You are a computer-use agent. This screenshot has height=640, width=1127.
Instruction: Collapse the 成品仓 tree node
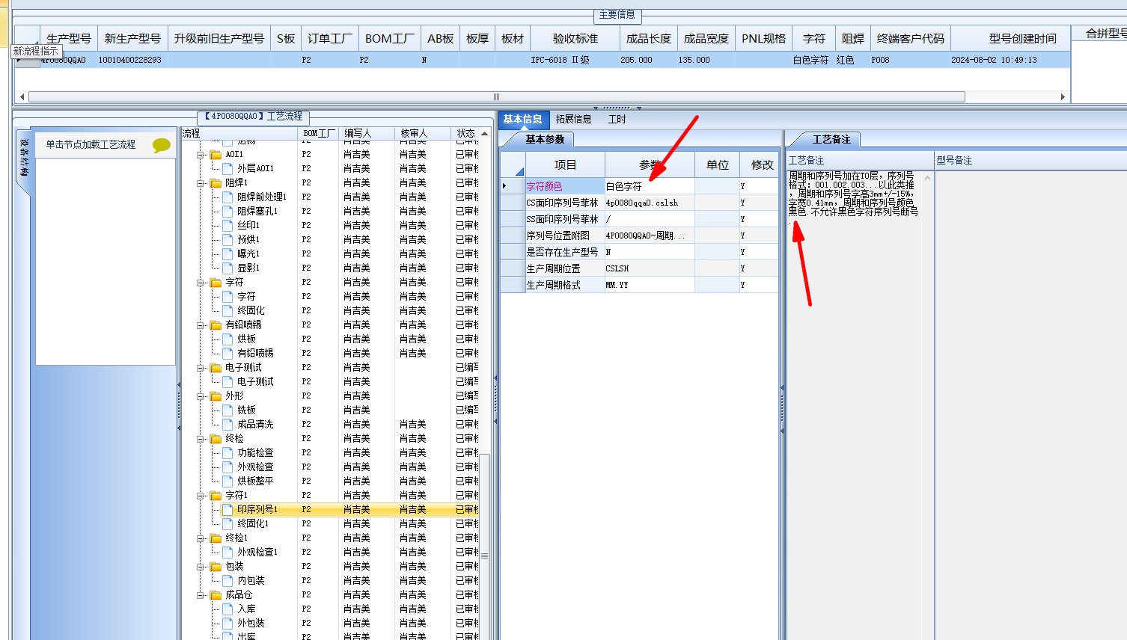[201, 595]
